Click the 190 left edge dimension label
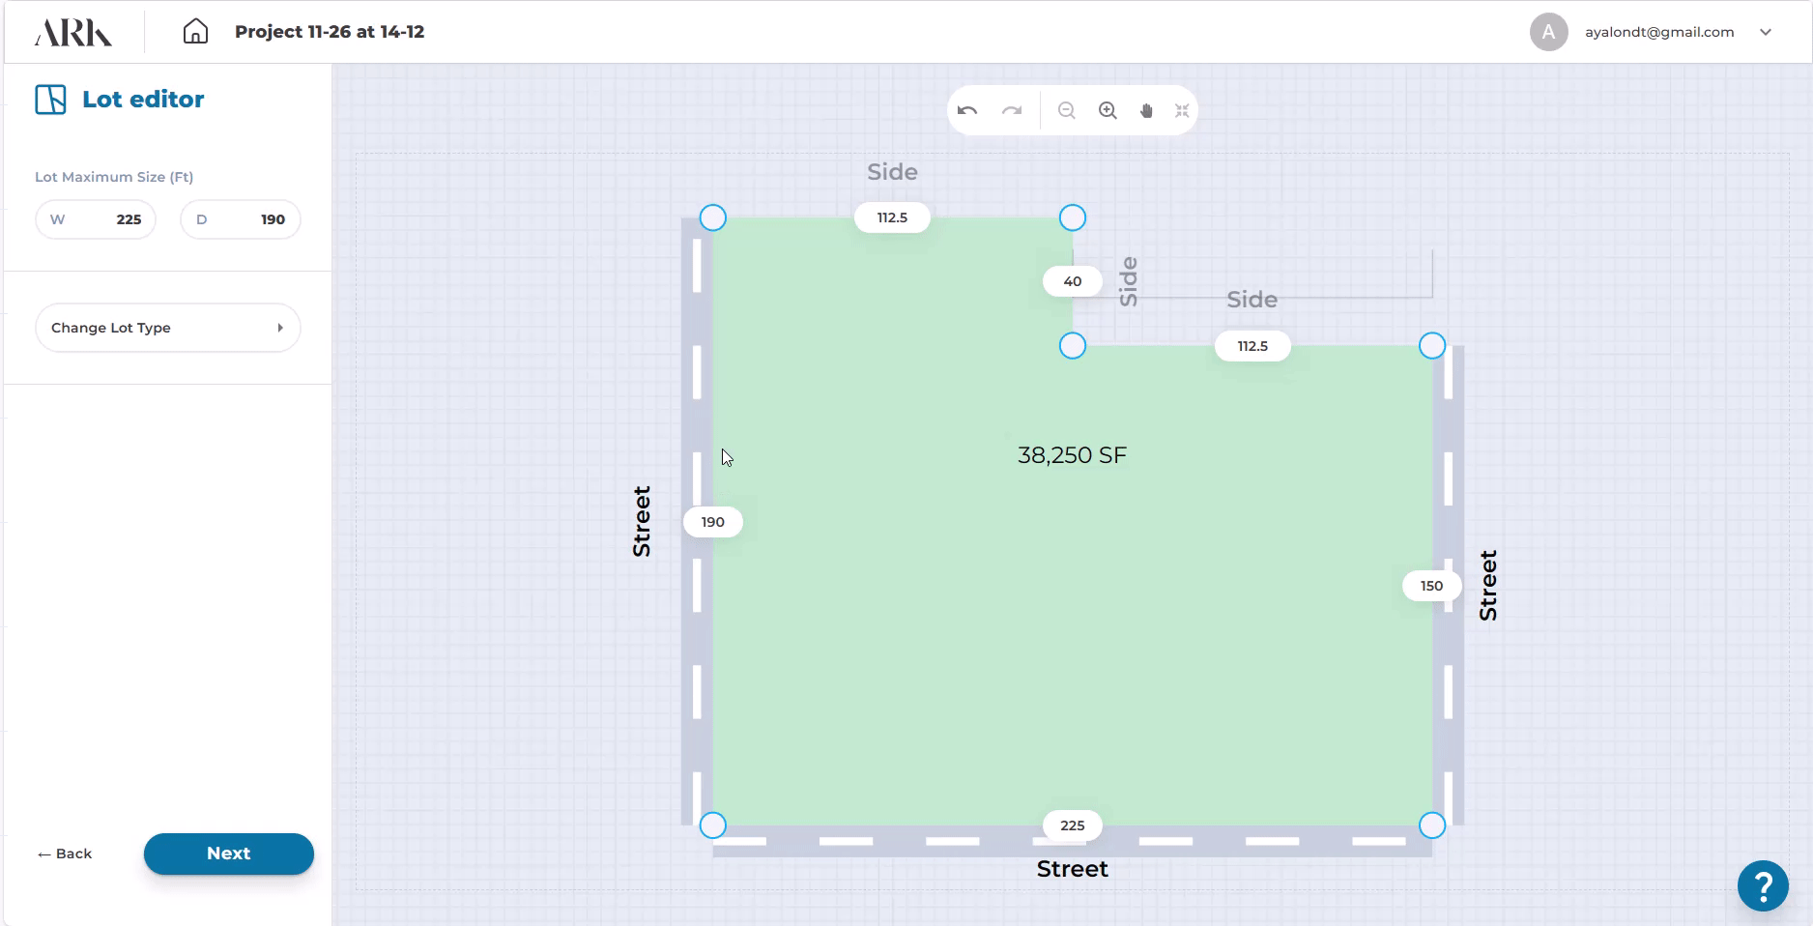Viewport: 1813px width, 926px height. point(712,522)
